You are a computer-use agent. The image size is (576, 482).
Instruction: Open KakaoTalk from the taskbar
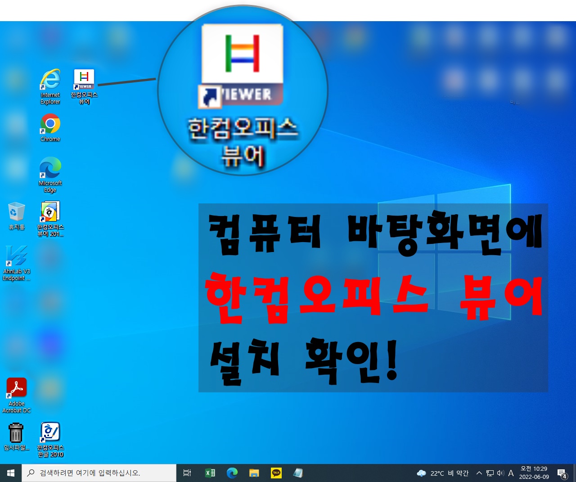click(276, 473)
